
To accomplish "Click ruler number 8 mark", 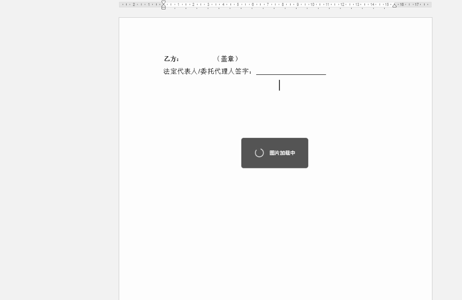I will [283, 4].
